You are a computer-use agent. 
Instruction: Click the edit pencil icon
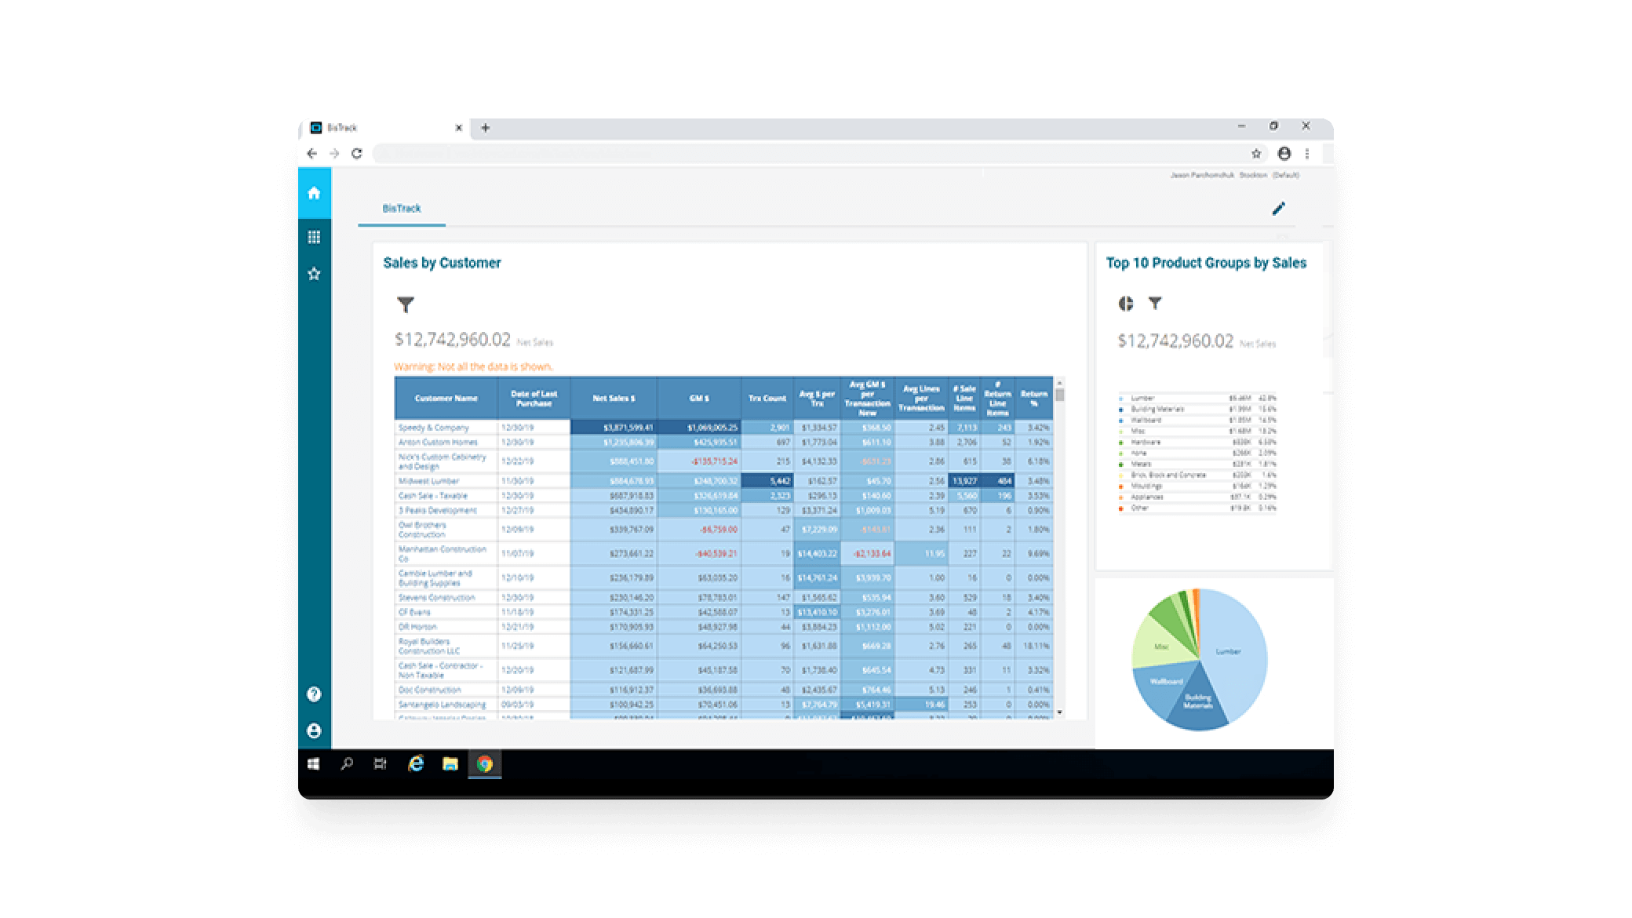1278,209
